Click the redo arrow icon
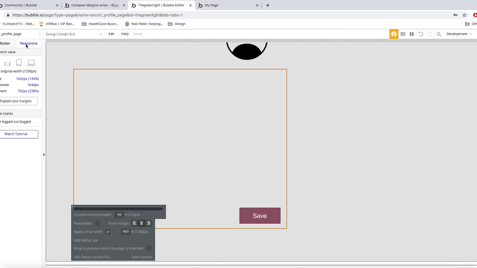Image resolution: width=477 pixels, height=268 pixels. pyautogui.click(x=430, y=34)
